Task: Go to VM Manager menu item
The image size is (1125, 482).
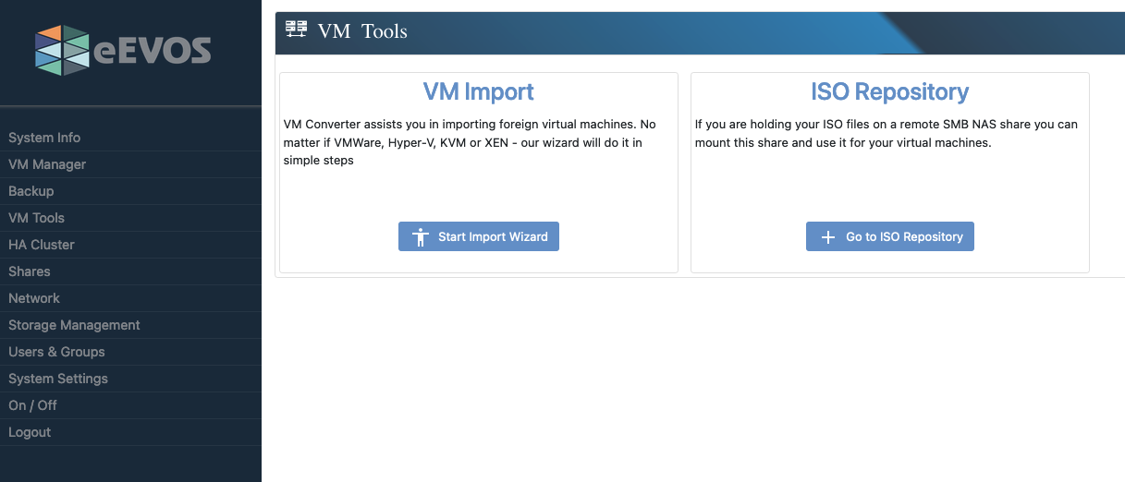Action: [x=47, y=164]
